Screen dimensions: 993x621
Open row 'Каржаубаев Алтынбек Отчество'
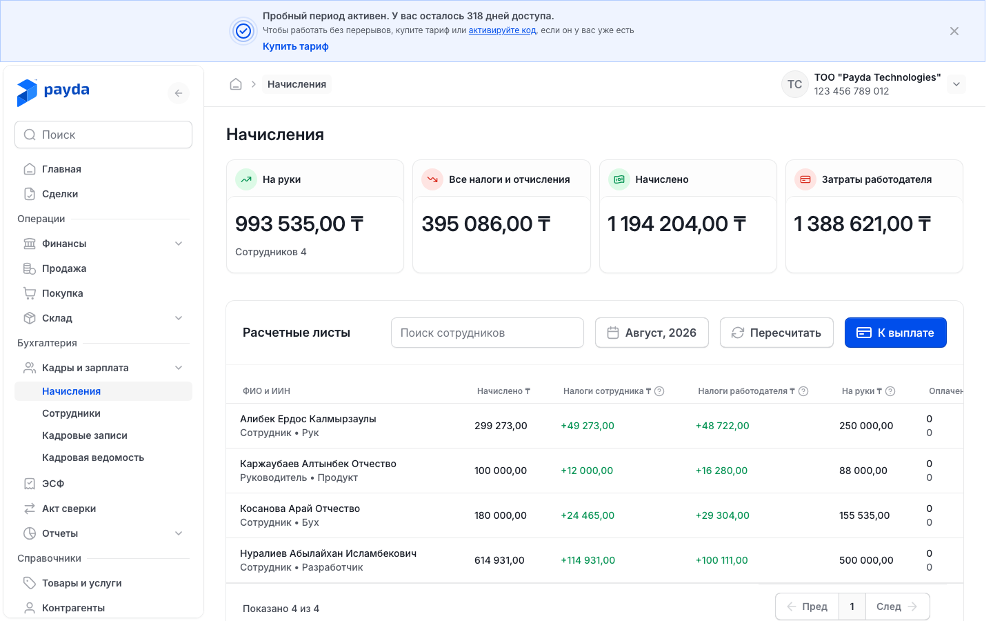point(594,471)
